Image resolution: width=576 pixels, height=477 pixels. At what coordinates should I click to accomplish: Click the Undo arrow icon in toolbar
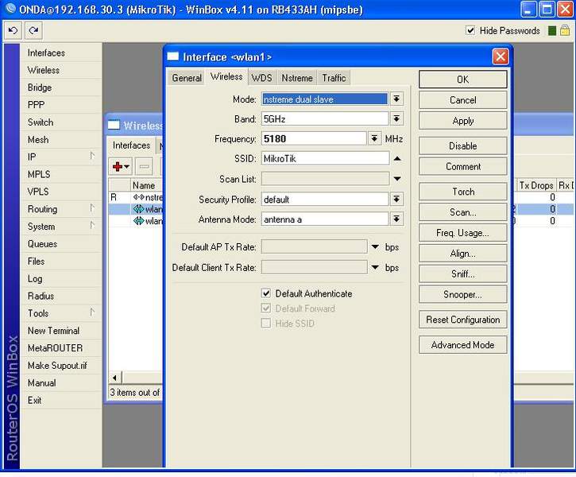(13, 30)
